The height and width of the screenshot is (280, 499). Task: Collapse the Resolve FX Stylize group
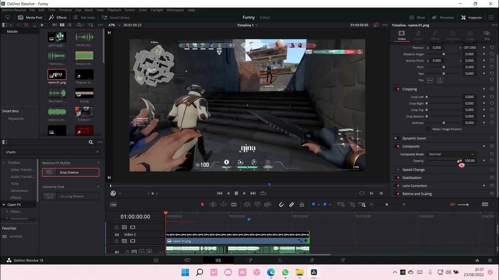[x=98, y=163]
